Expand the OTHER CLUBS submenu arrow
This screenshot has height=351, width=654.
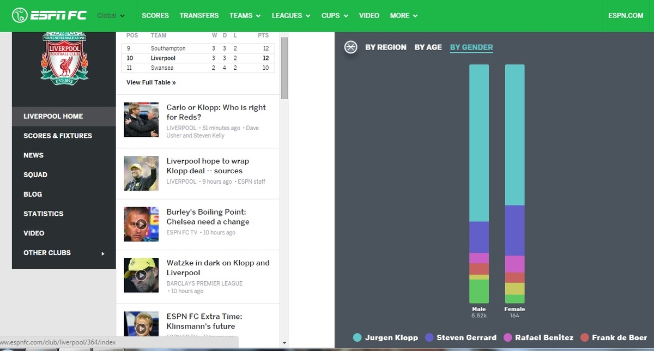[103, 253]
